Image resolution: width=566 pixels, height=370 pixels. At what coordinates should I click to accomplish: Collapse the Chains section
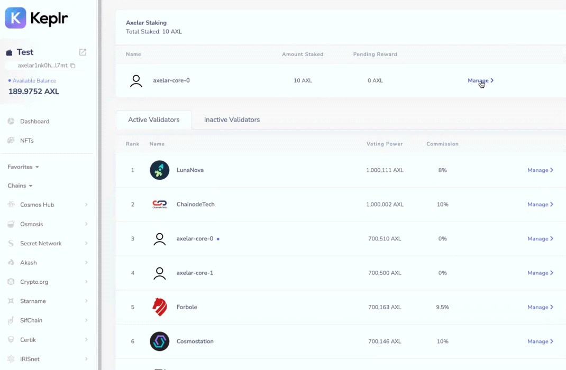20,186
